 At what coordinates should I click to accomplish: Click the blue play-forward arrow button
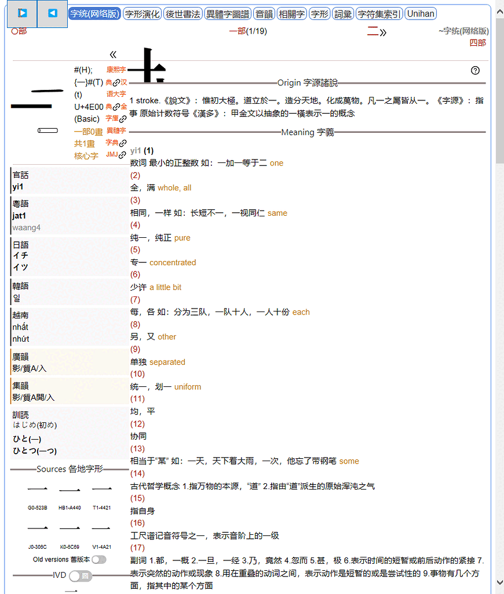[23, 14]
